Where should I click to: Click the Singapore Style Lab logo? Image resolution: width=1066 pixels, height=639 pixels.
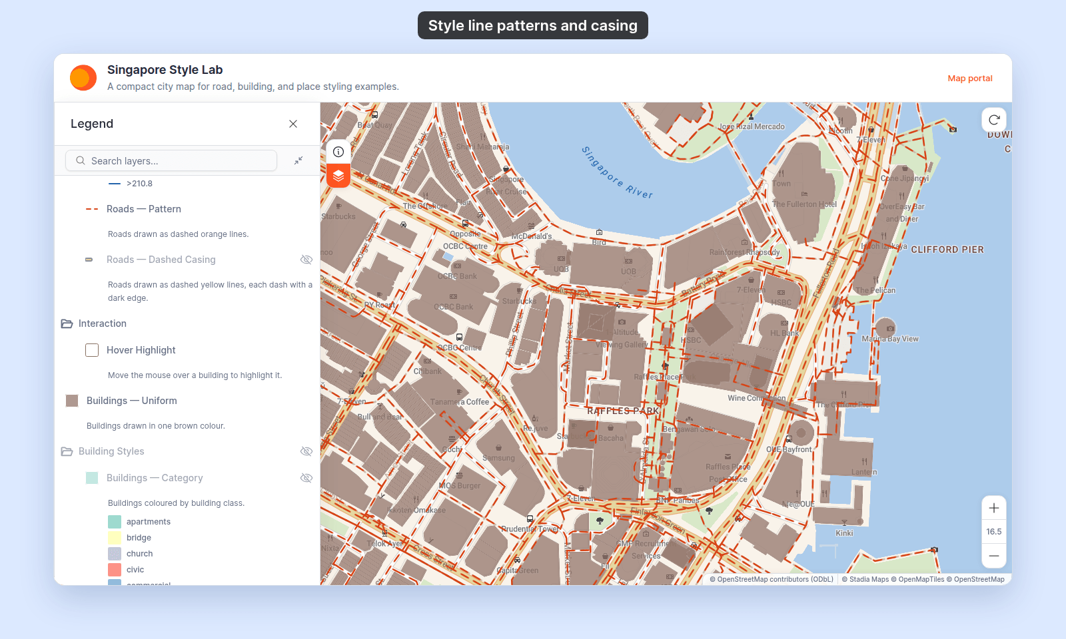83,78
